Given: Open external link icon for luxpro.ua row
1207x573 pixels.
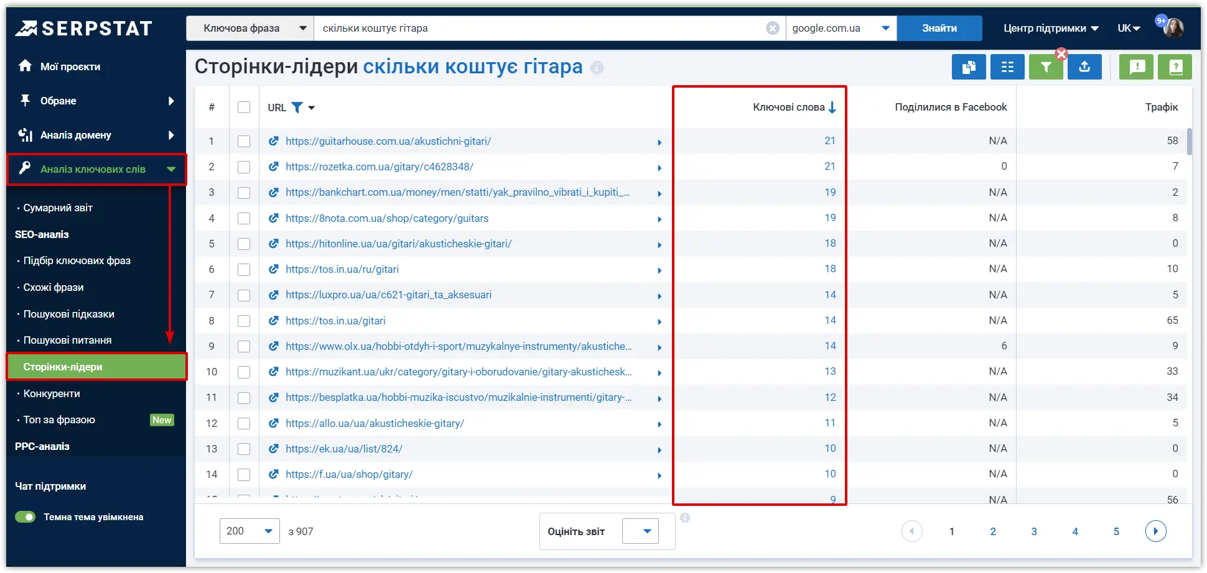Looking at the screenshot, I should [273, 295].
